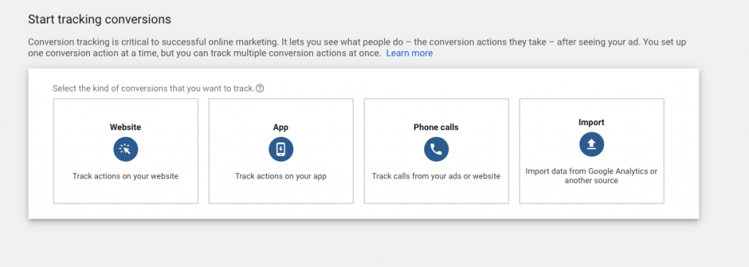This screenshot has width=749, height=267.
Task: Click 'Select the kind of conversions' label
Action: click(x=154, y=89)
